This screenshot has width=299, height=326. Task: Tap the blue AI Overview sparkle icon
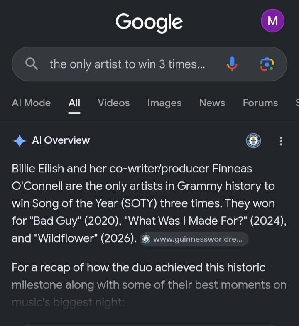point(20,141)
